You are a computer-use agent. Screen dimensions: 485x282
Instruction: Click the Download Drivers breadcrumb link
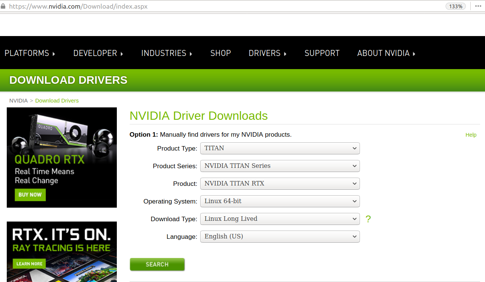pyautogui.click(x=57, y=101)
